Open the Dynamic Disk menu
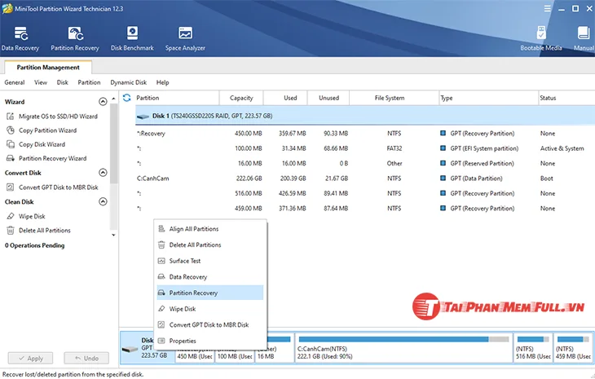Screen dimensions: 595x379 point(128,82)
